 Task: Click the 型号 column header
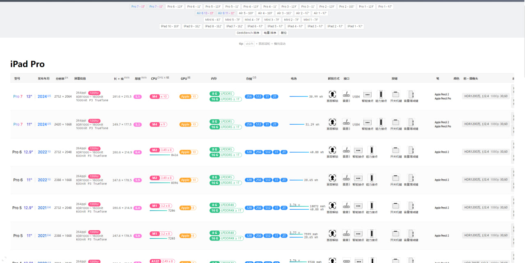point(17,78)
